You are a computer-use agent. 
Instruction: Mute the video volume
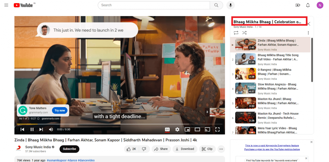51,130
